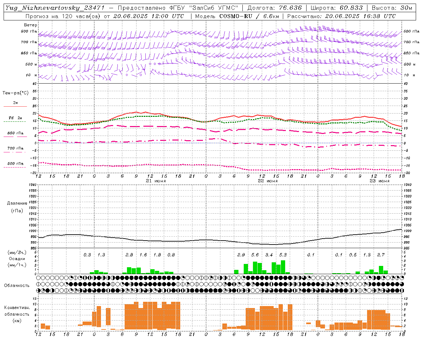Click the 2м temperature legend entry
The image size is (421, 337).
point(15,103)
